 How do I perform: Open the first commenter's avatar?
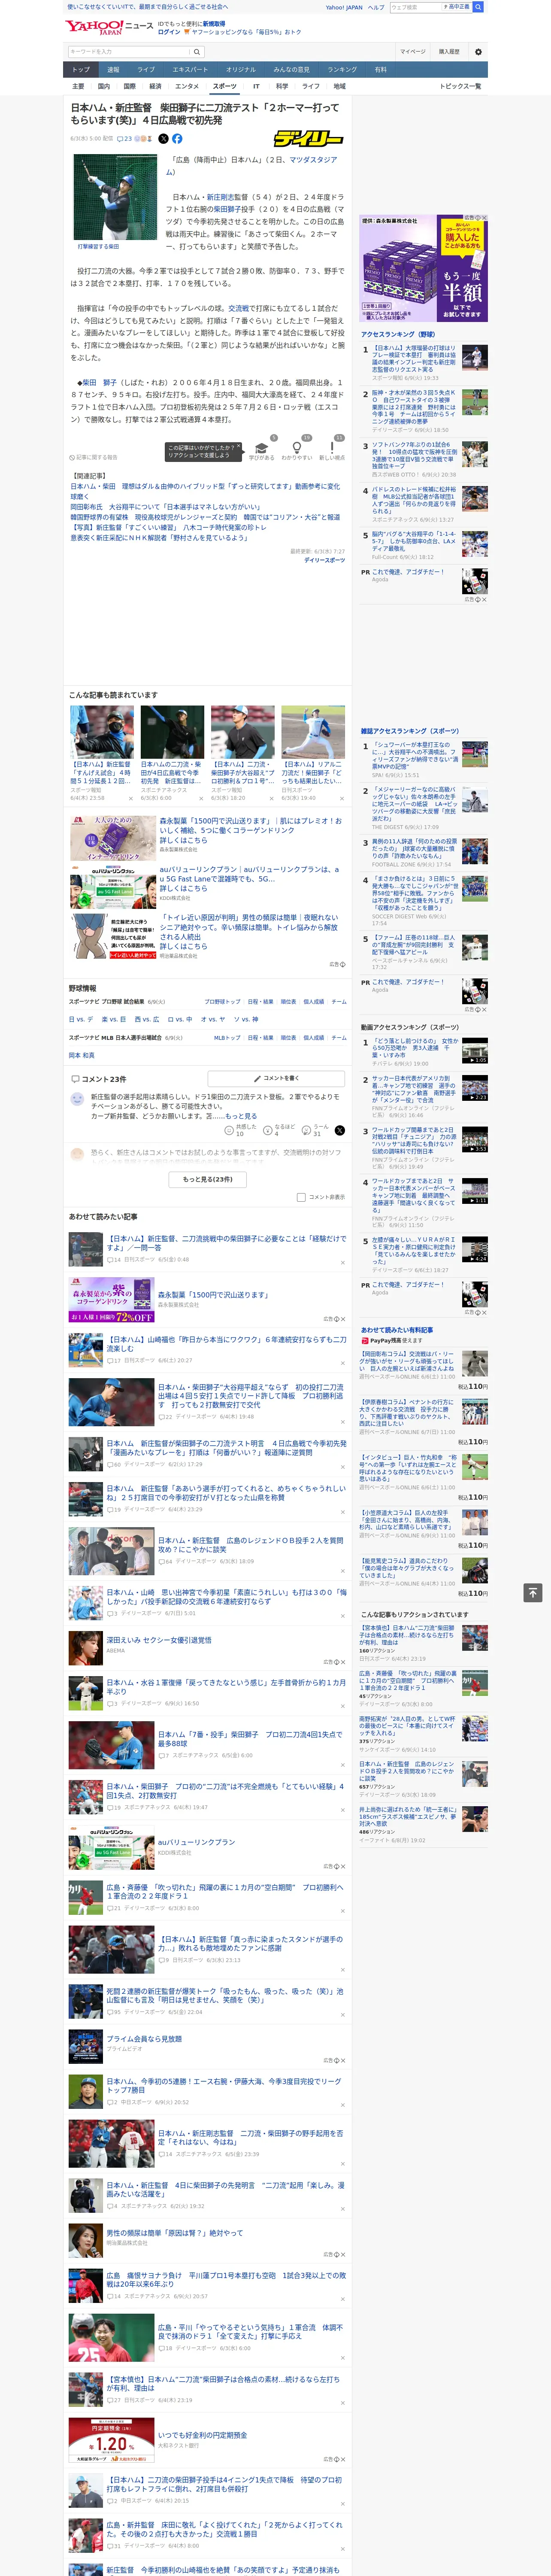click(x=78, y=1099)
